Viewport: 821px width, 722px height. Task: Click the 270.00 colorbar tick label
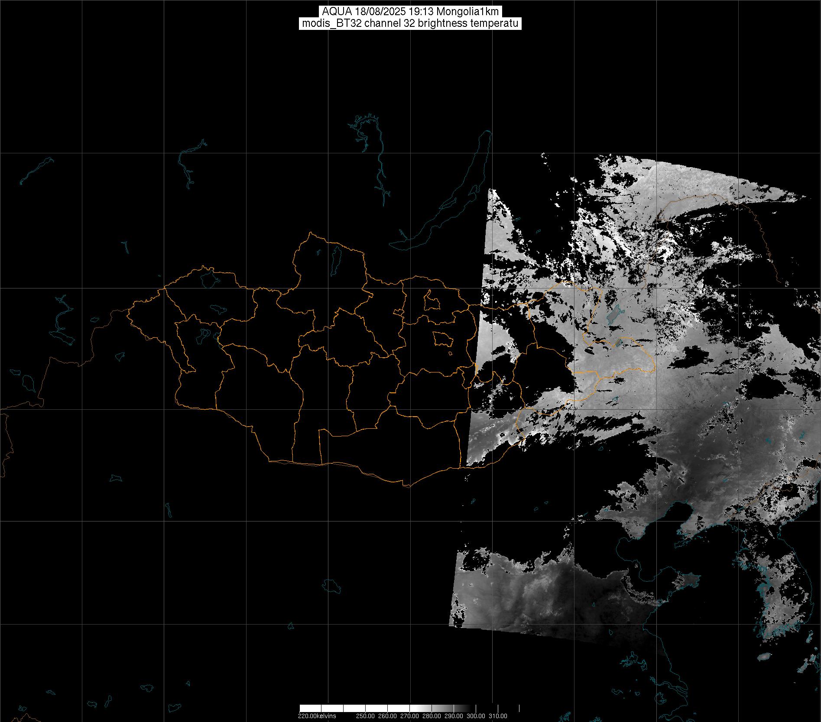[409, 716]
